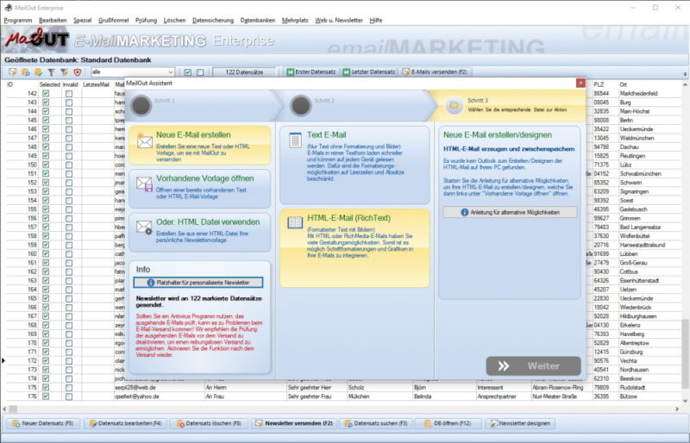Click the PLZ column header
The image size is (690, 443).
coord(599,84)
